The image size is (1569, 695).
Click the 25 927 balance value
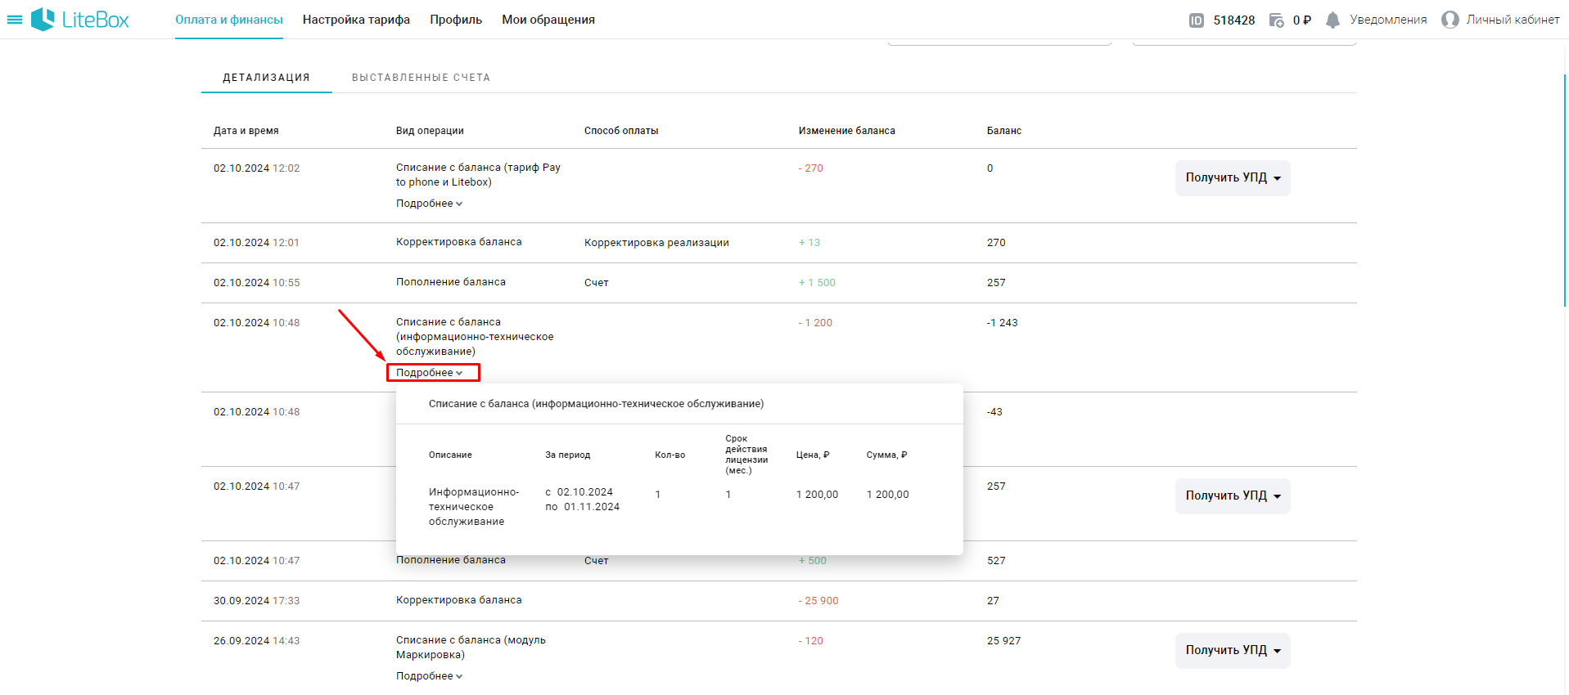(x=1003, y=641)
